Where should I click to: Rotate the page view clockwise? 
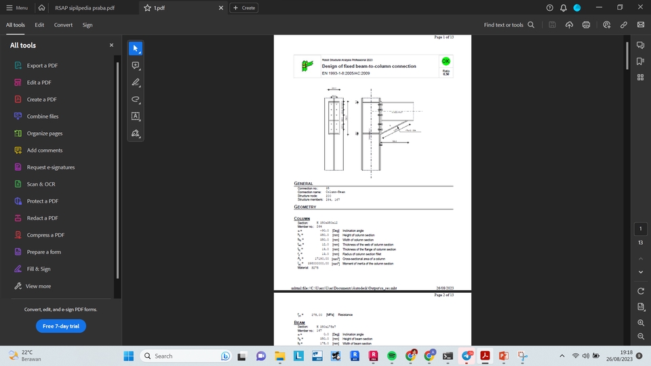tap(641, 291)
